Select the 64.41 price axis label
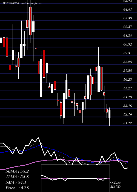Screen dimensions: 137x192 [128, 9]
